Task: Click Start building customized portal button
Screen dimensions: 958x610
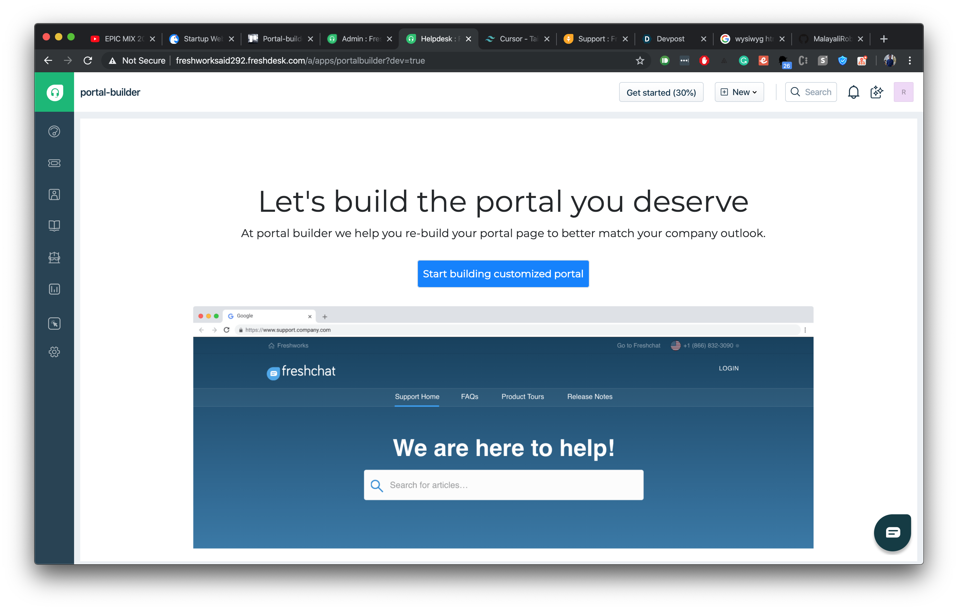Action: click(503, 274)
